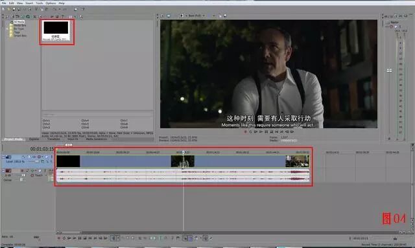Mute the audio track

click(40, 171)
